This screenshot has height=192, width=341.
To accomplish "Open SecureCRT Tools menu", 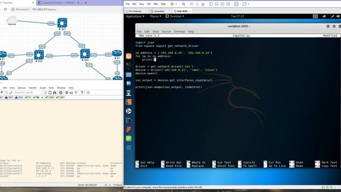I will pyautogui.click(x=51, y=87).
